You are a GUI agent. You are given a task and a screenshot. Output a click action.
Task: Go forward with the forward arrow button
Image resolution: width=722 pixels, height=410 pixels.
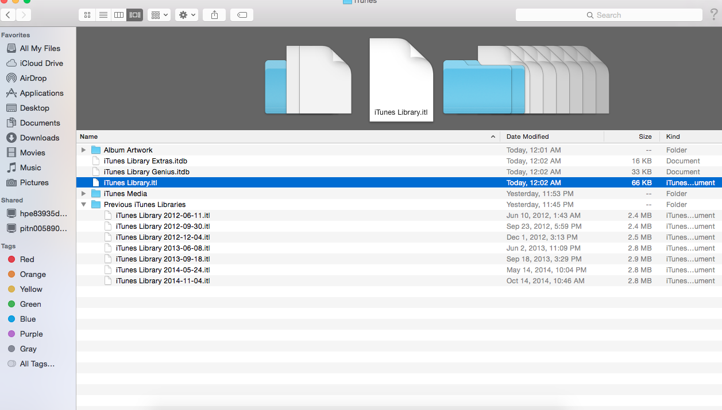(24, 15)
